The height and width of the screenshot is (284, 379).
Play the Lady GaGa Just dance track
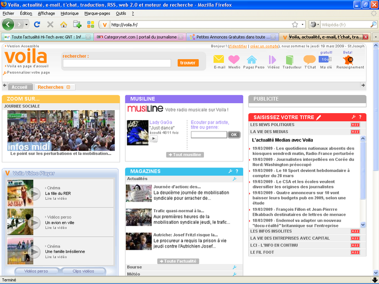(x=154, y=139)
